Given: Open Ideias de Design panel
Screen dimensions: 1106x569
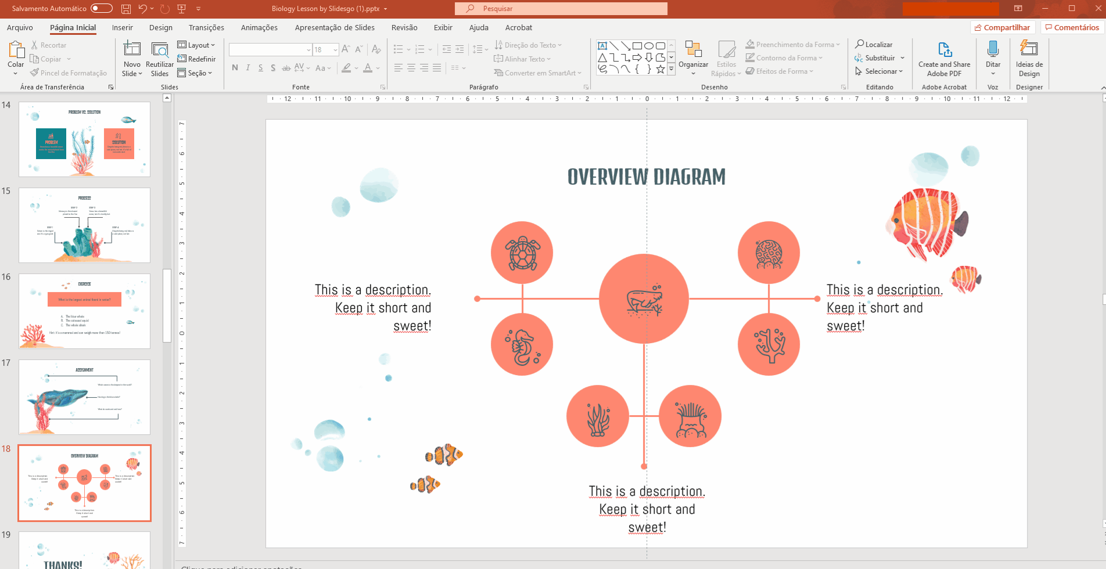Looking at the screenshot, I should point(1029,58).
